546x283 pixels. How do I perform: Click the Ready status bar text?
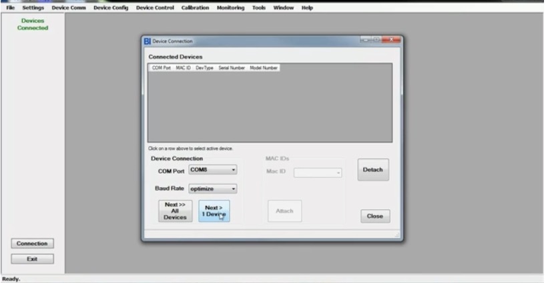(11, 279)
